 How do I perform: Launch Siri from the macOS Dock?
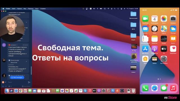pyautogui.click(x=12, y=91)
